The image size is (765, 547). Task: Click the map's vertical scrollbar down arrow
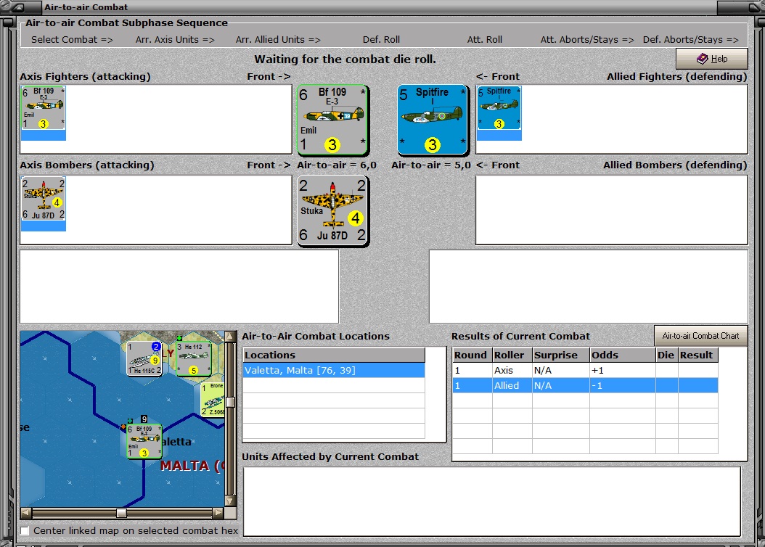point(230,501)
